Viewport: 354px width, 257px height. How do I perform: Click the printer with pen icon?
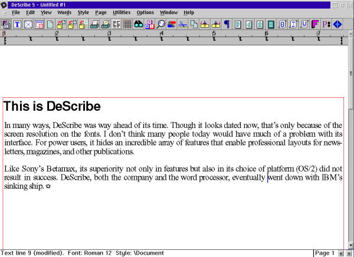pyautogui.click(x=106, y=24)
